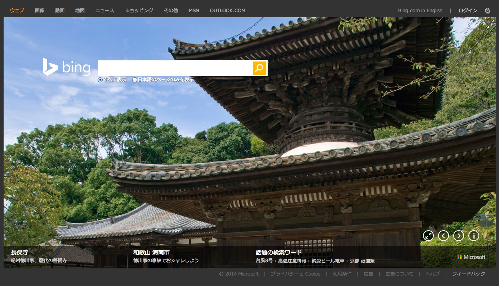
Task: Click in the Bing search text field
Action: click(175, 68)
